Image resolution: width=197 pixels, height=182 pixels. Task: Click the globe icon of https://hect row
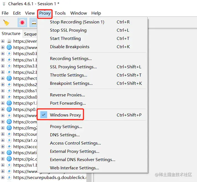point(9,78)
